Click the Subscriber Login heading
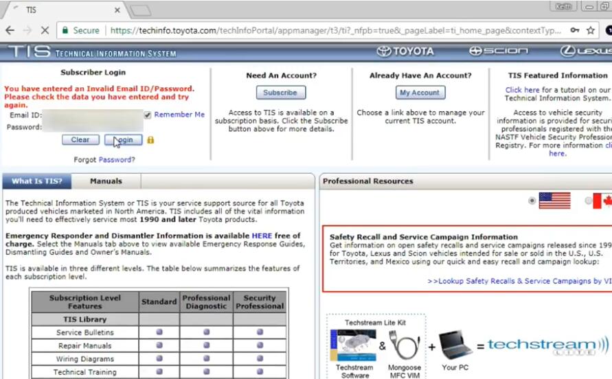 coord(93,72)
